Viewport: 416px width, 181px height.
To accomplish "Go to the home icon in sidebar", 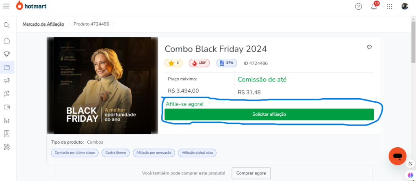I will 6,41.
